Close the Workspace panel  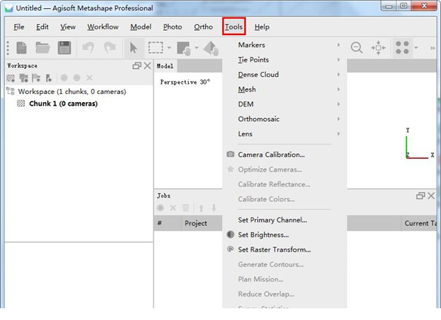tap(147, 66)
